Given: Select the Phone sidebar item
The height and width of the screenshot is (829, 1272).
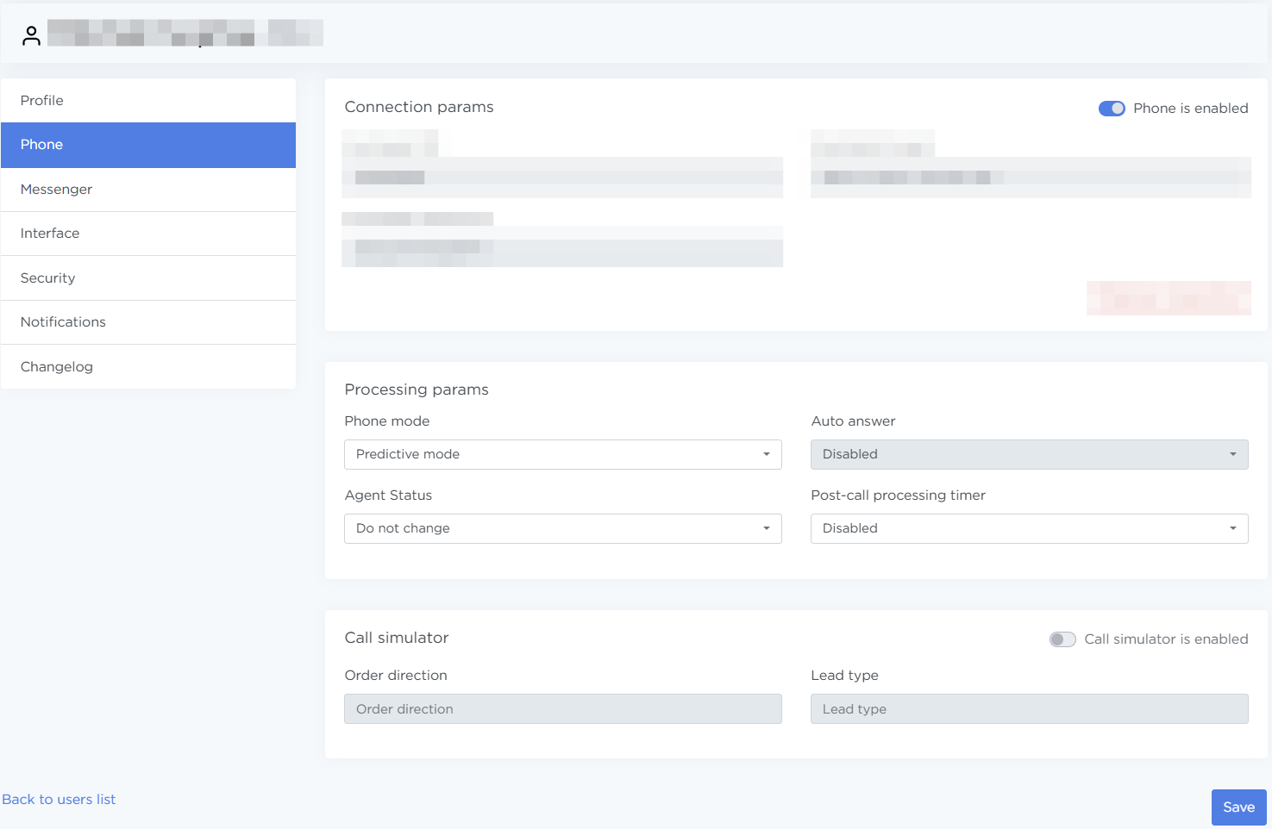Looking at the screenshot, I should (x=148, y=145).
